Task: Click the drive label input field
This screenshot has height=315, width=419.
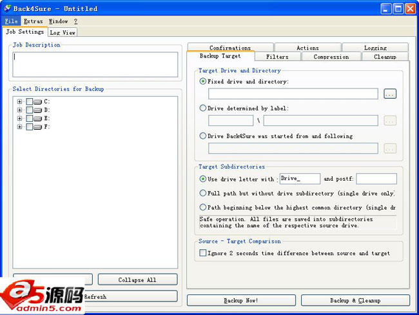Action: pos(231,121)
